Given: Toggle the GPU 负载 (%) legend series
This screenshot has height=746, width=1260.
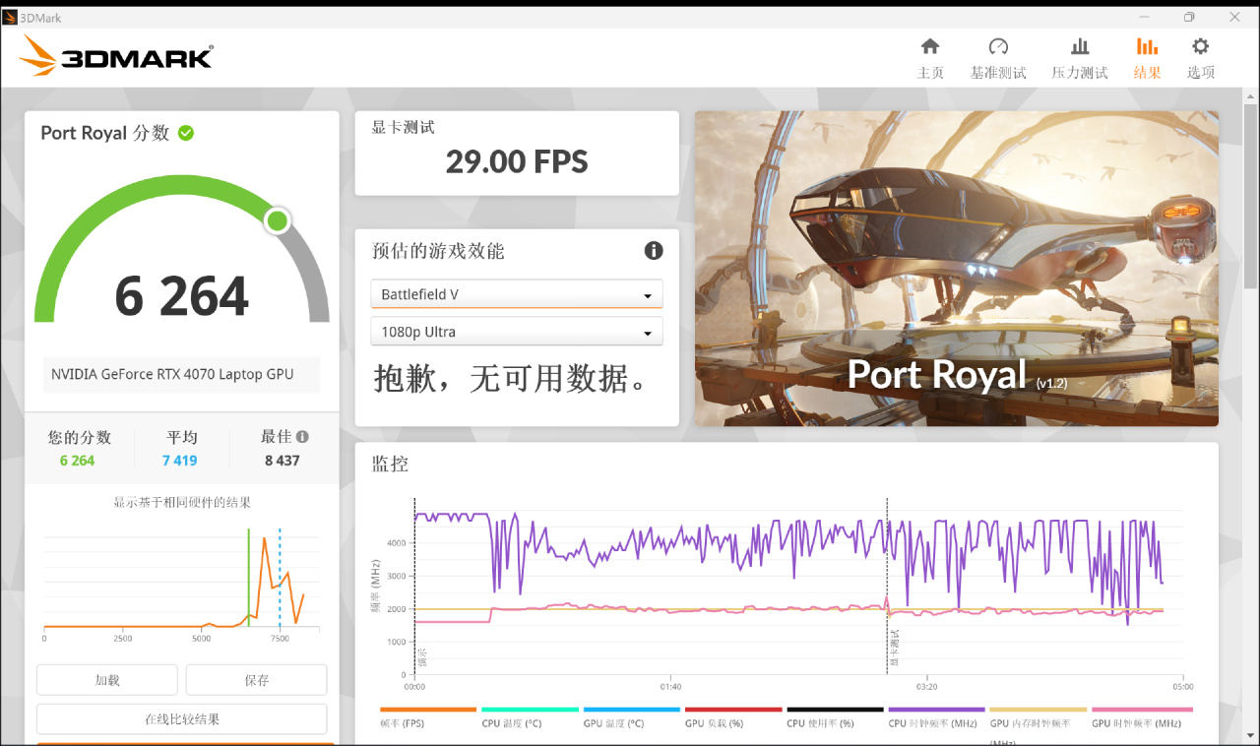Looking at the screenshot, I should [733, 717].
